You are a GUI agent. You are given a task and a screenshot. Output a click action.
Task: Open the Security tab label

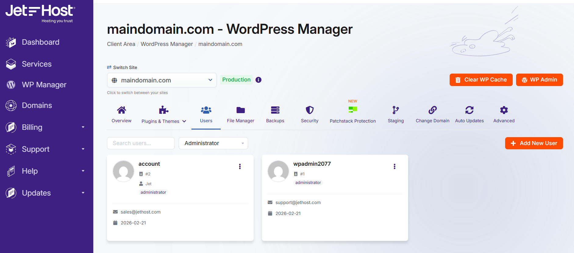click(x=310, y=121)
